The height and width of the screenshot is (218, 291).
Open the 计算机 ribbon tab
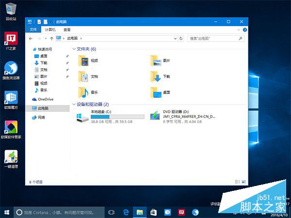pos(50,30)
